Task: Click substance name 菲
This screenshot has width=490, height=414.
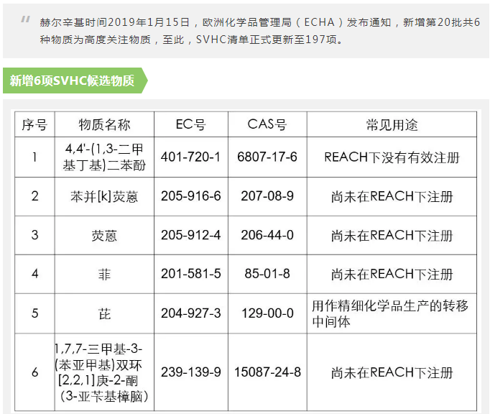Action: [104, 275]
